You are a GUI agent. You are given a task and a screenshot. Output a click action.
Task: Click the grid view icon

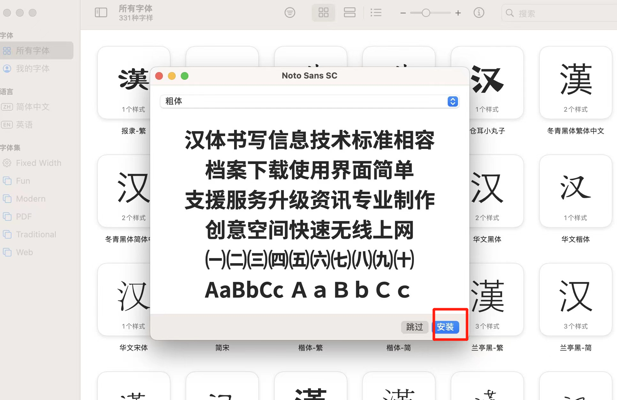tap(323, 12)
